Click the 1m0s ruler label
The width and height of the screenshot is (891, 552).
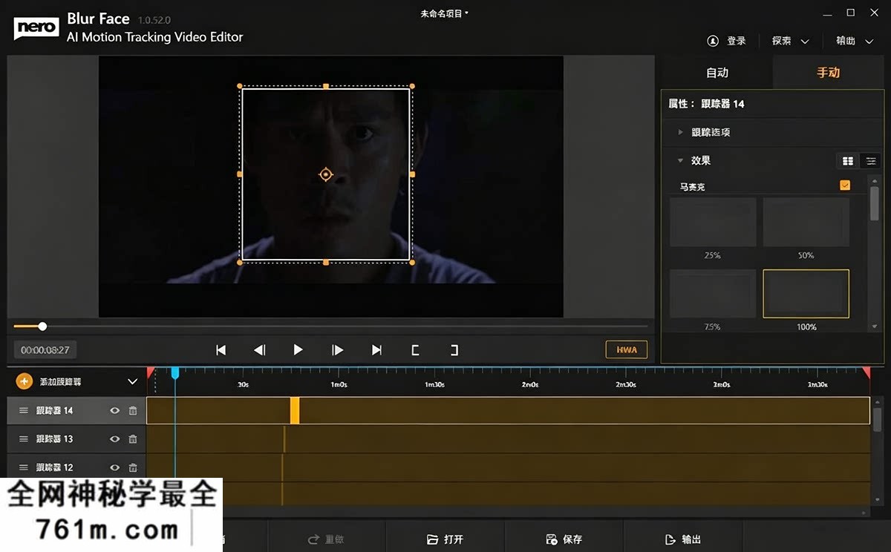point(339,385)
